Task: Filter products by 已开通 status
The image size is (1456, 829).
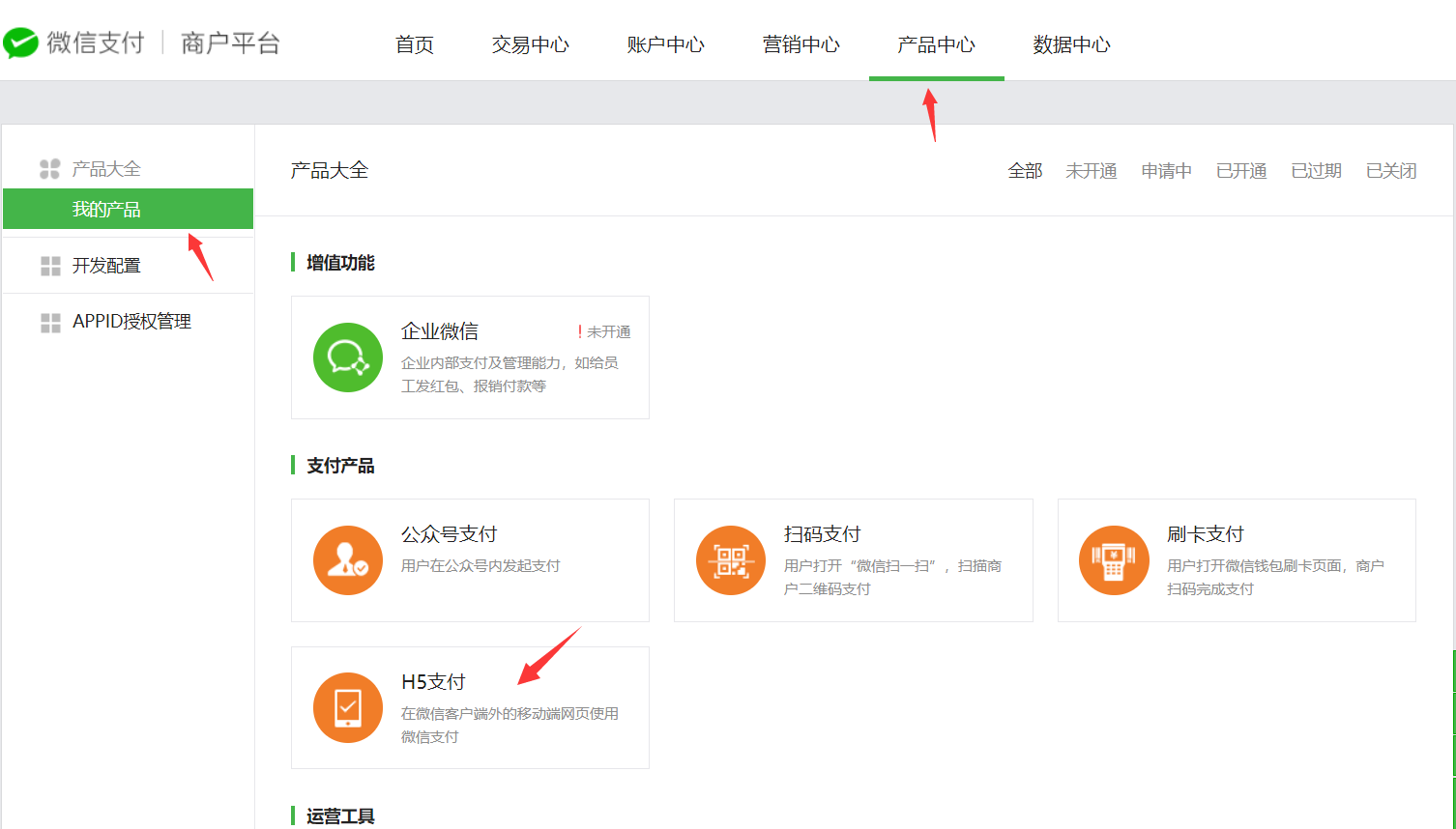Action: pos(1241,171)
